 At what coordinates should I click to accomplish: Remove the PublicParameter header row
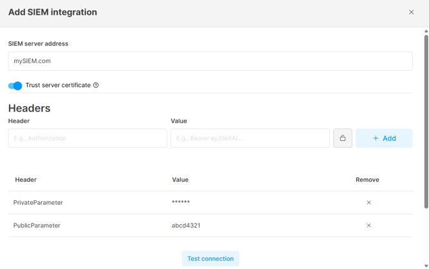pos(368,225)
